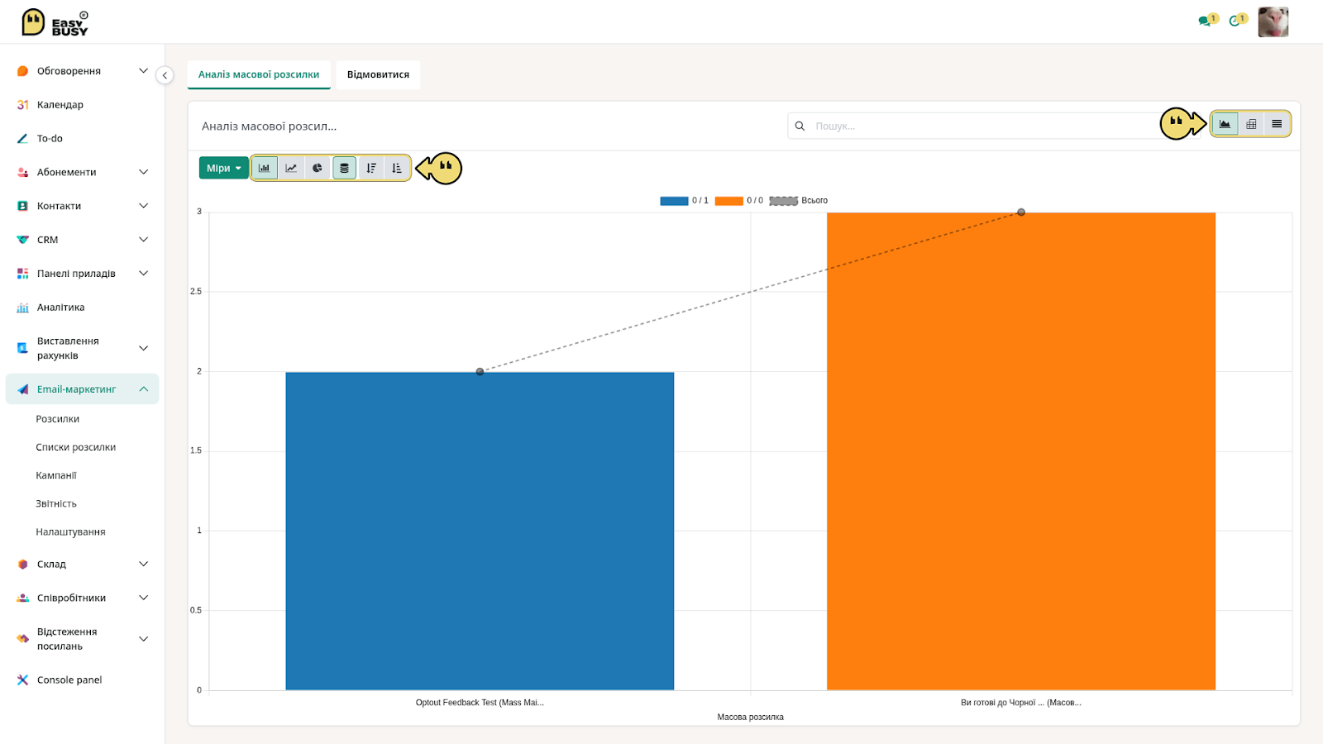Go to Console panel
Image resolution: width=1323 pixels, height=744 pixels.
click(69, 680)
